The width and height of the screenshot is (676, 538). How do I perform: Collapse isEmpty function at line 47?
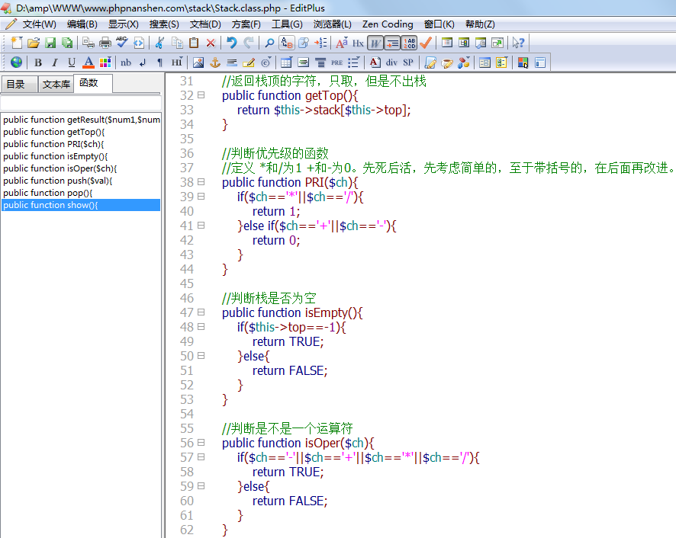(201, 312)
